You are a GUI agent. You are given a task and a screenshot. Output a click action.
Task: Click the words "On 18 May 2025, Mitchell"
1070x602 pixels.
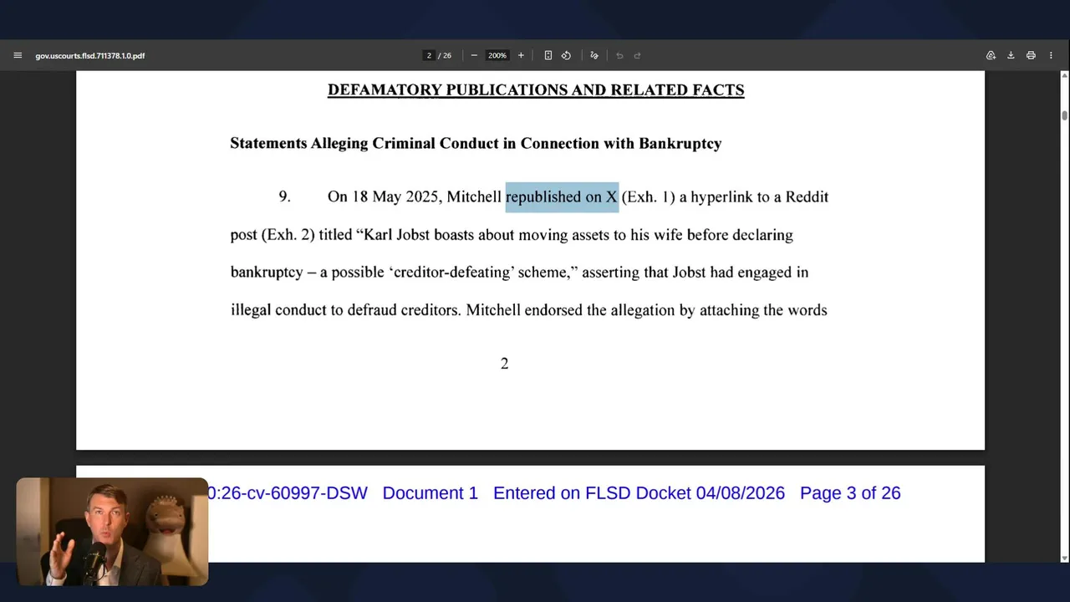(x=415, y=197)
